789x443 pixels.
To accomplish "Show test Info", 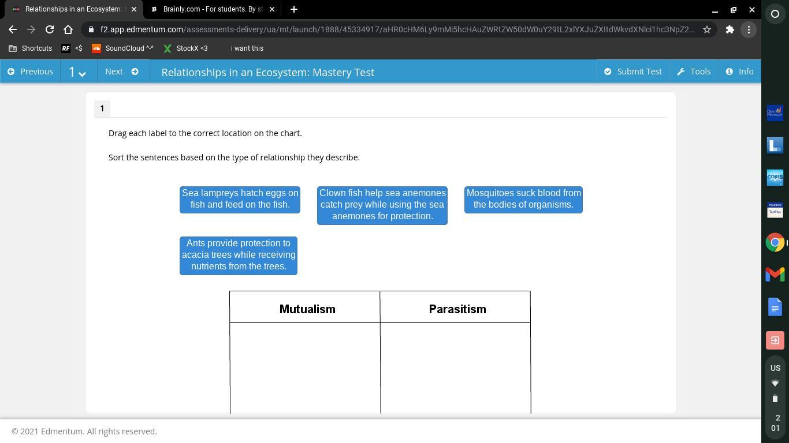I will tap(740, 72).
